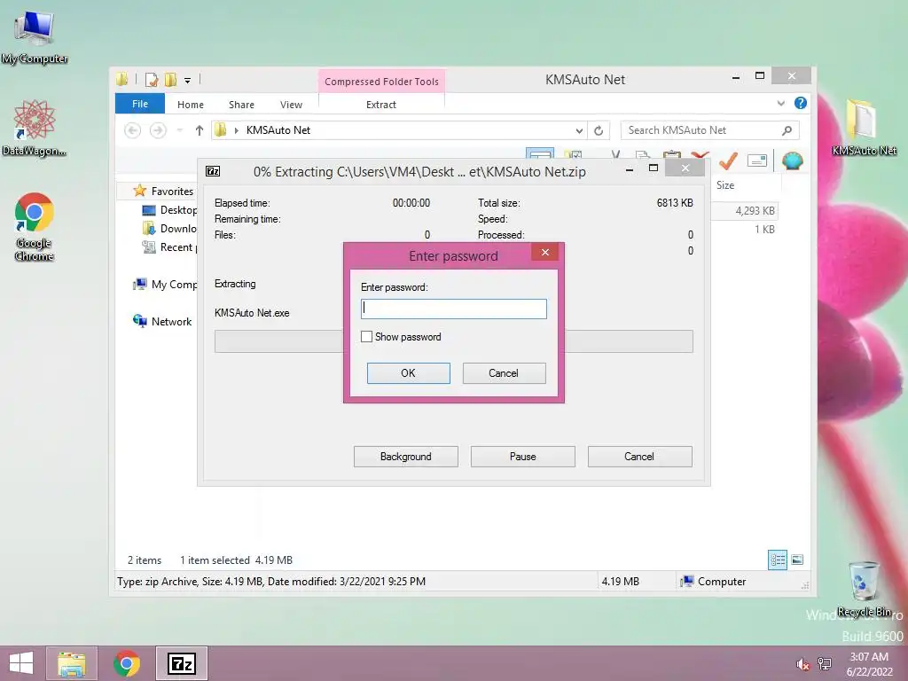
Task: Send 7-Zip extraction to Background
Action: pos(406,457)
